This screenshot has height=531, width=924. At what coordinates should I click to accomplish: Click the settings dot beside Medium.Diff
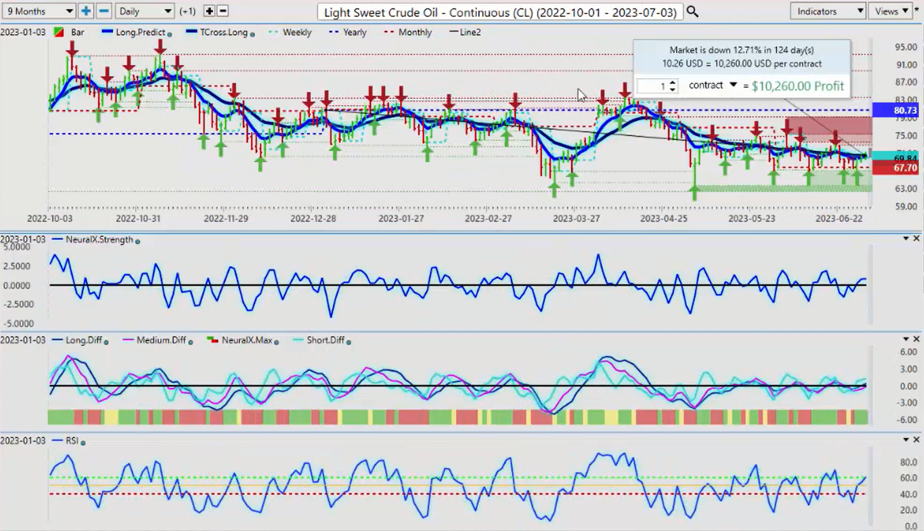191,341
